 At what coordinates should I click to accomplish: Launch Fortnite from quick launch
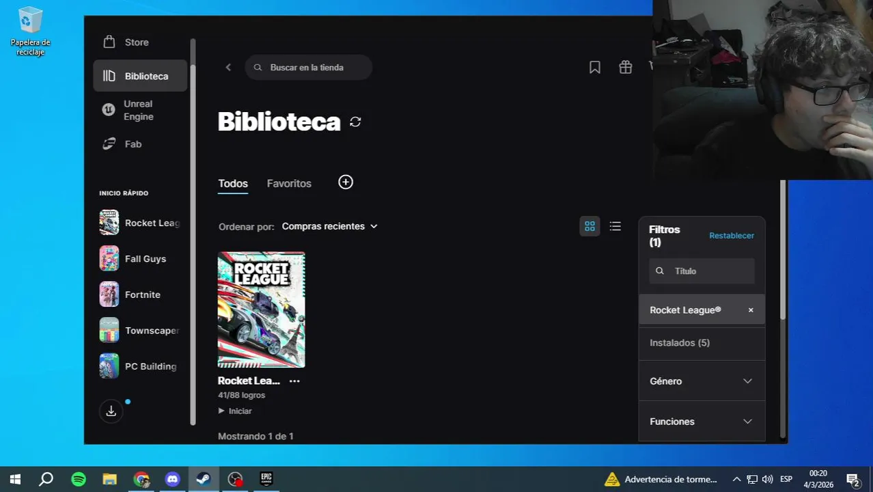click(140, 295)
